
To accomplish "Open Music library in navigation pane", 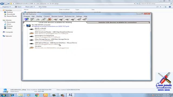I will [x=9, y=24].
